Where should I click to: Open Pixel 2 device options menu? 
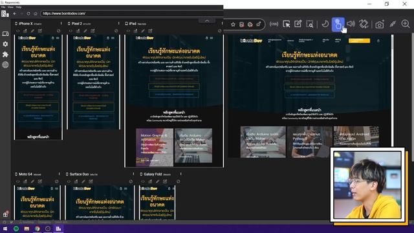pyautogui.click(x=118, y=23)
